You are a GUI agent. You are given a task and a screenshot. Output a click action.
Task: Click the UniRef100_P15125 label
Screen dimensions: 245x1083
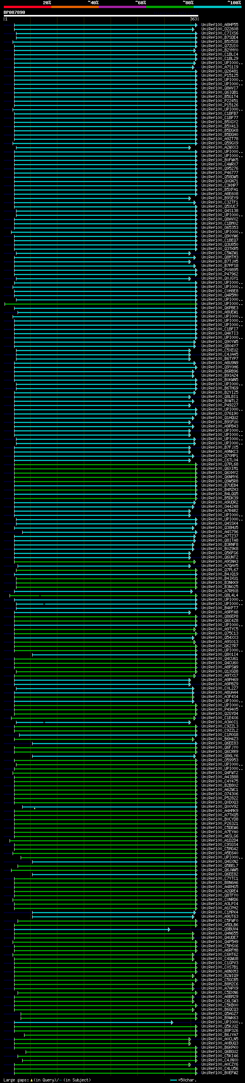(x=220, y=75)
